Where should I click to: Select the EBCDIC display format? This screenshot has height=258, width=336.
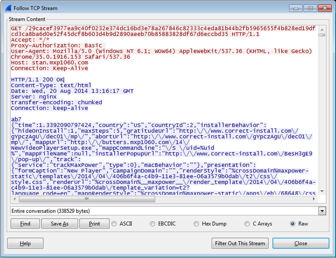[153, 224]
